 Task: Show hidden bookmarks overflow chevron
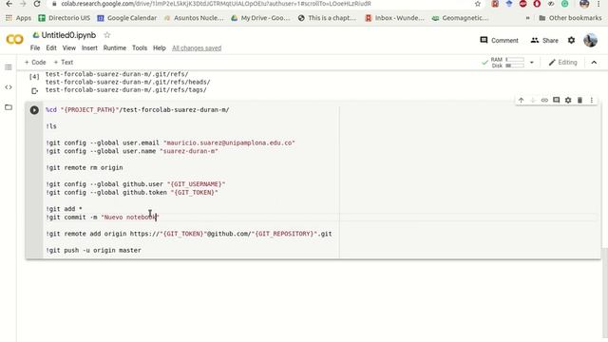[x=527, y=18]
